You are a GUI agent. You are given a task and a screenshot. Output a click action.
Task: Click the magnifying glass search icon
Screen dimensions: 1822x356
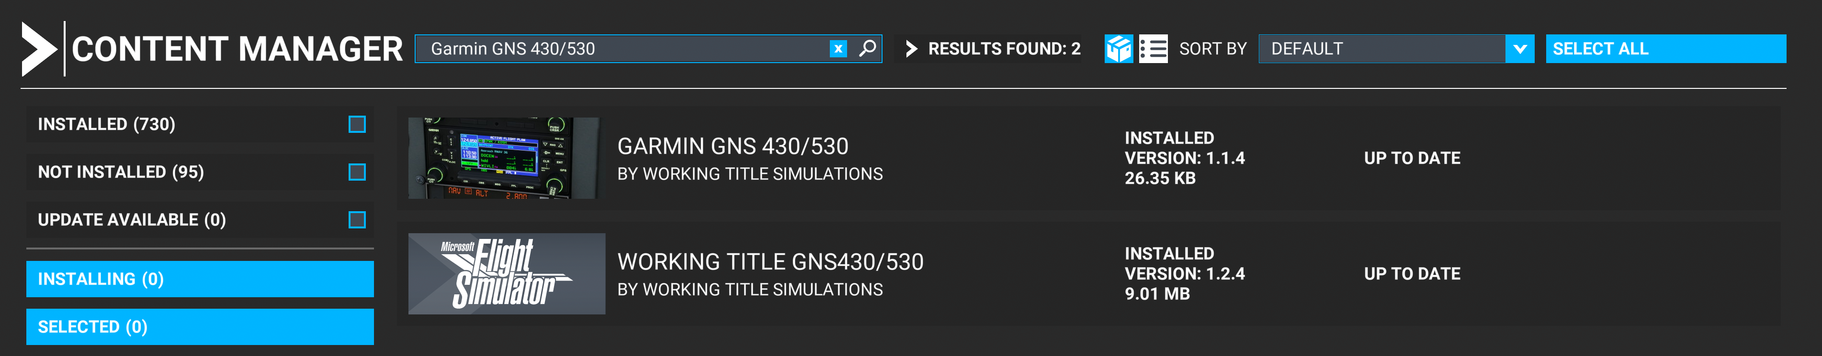coord(867,49)
